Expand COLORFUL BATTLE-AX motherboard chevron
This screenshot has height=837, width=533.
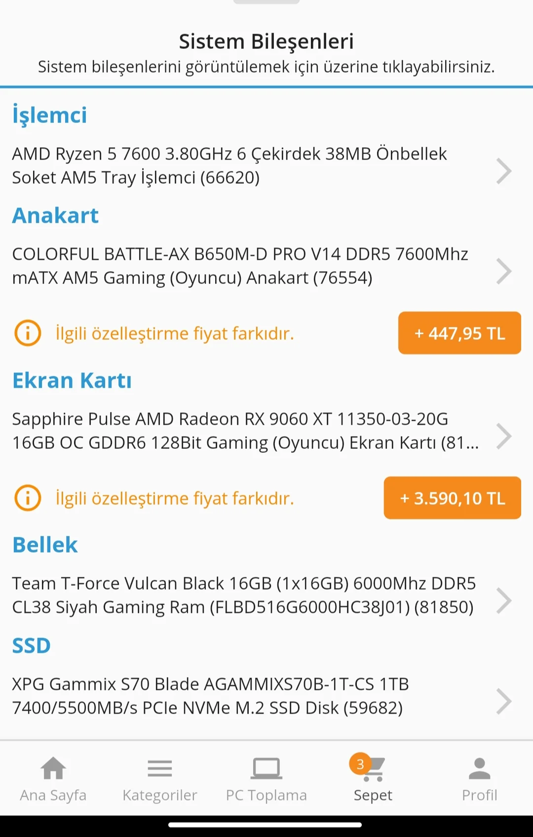click(x=503, y=271)
